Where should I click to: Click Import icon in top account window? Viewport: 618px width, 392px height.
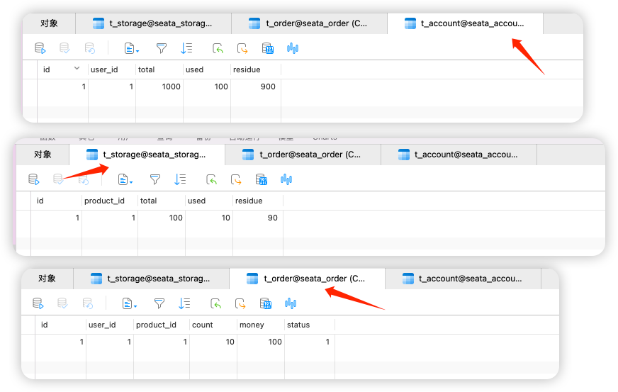click(x=218, y=48)
